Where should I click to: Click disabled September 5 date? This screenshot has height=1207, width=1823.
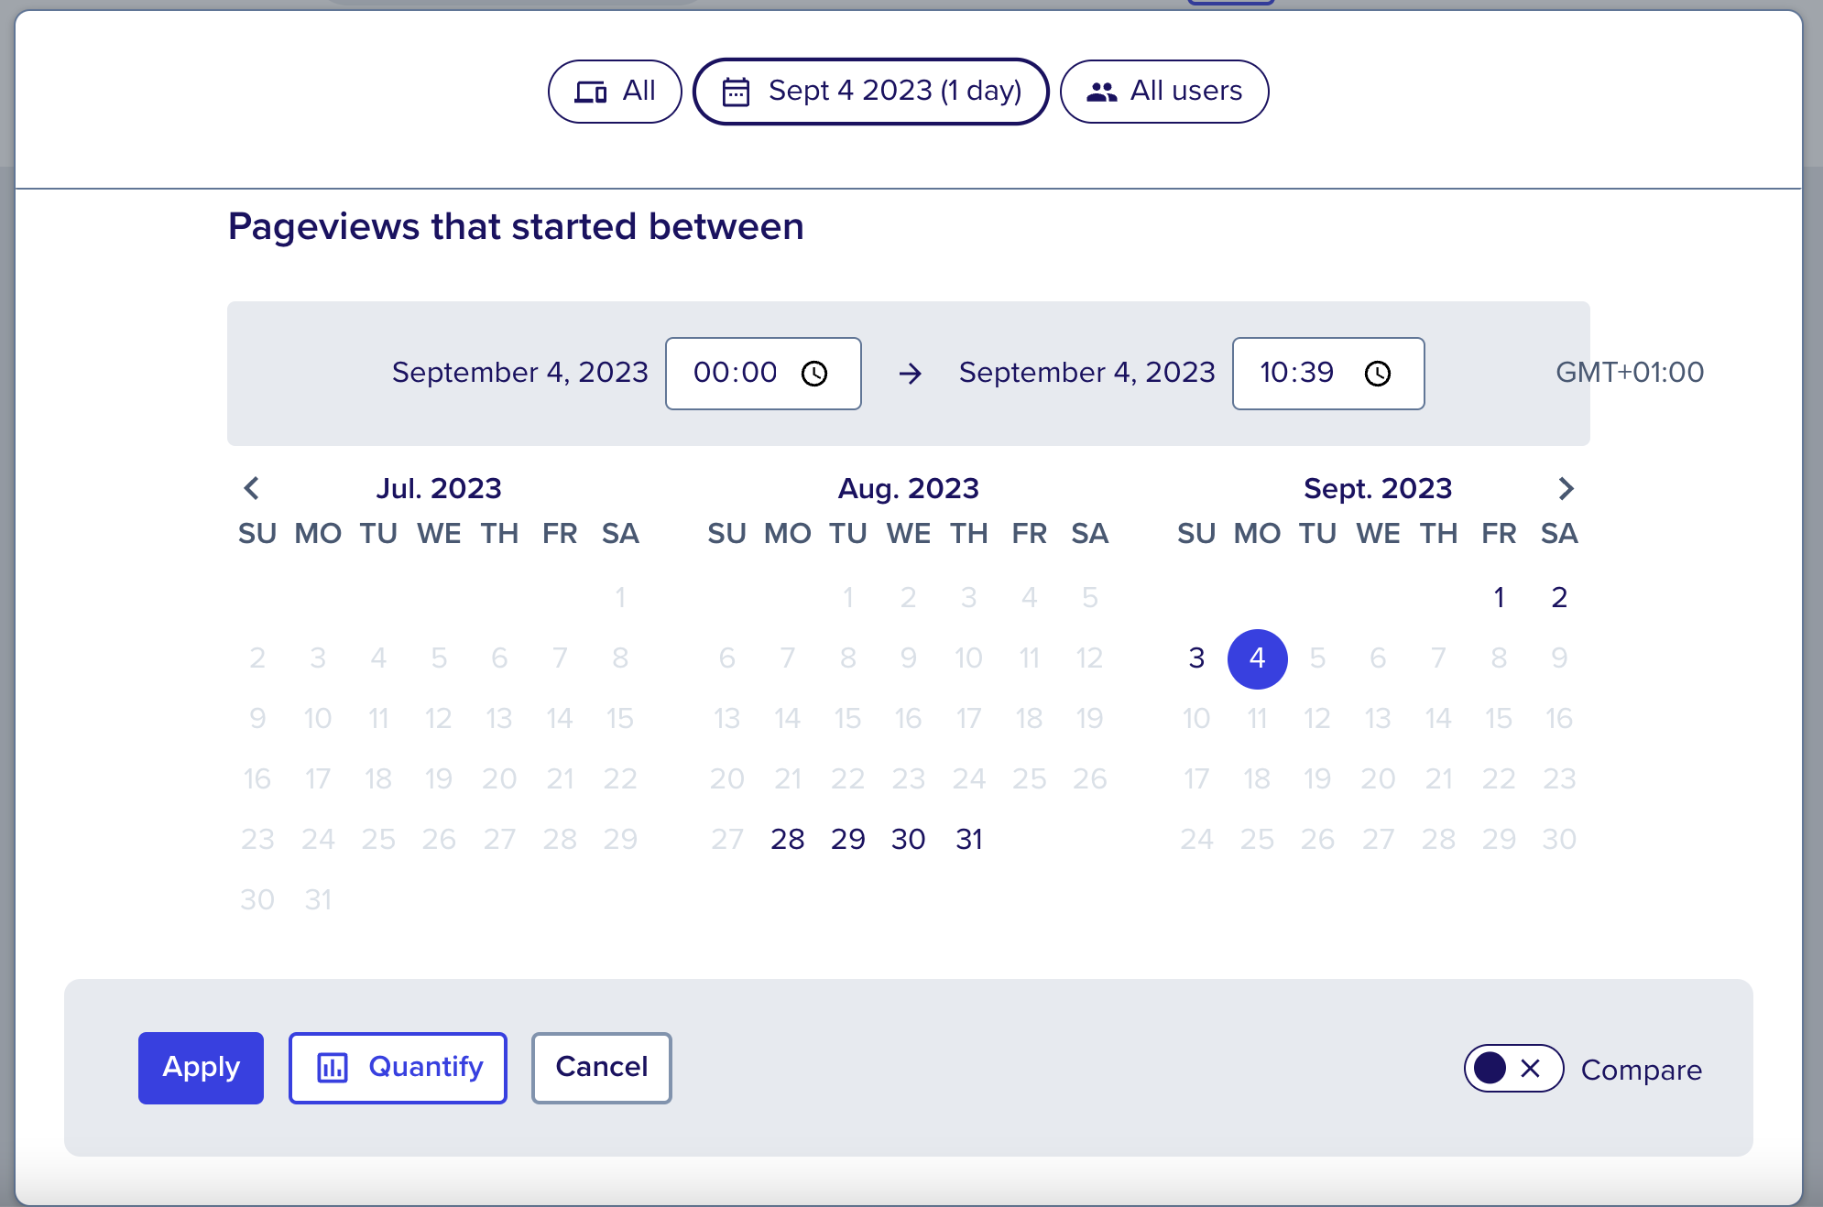(x=1317, y=658)
